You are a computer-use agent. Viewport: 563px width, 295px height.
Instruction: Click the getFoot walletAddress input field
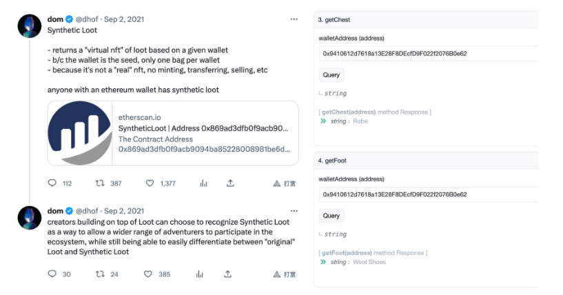[x=429, y=194]
